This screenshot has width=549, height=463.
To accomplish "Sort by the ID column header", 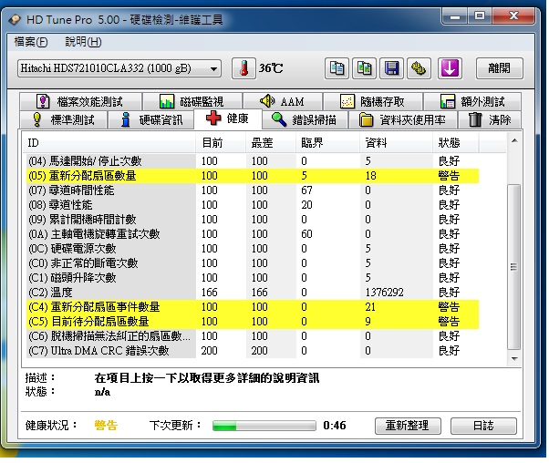I will (109, 143).
